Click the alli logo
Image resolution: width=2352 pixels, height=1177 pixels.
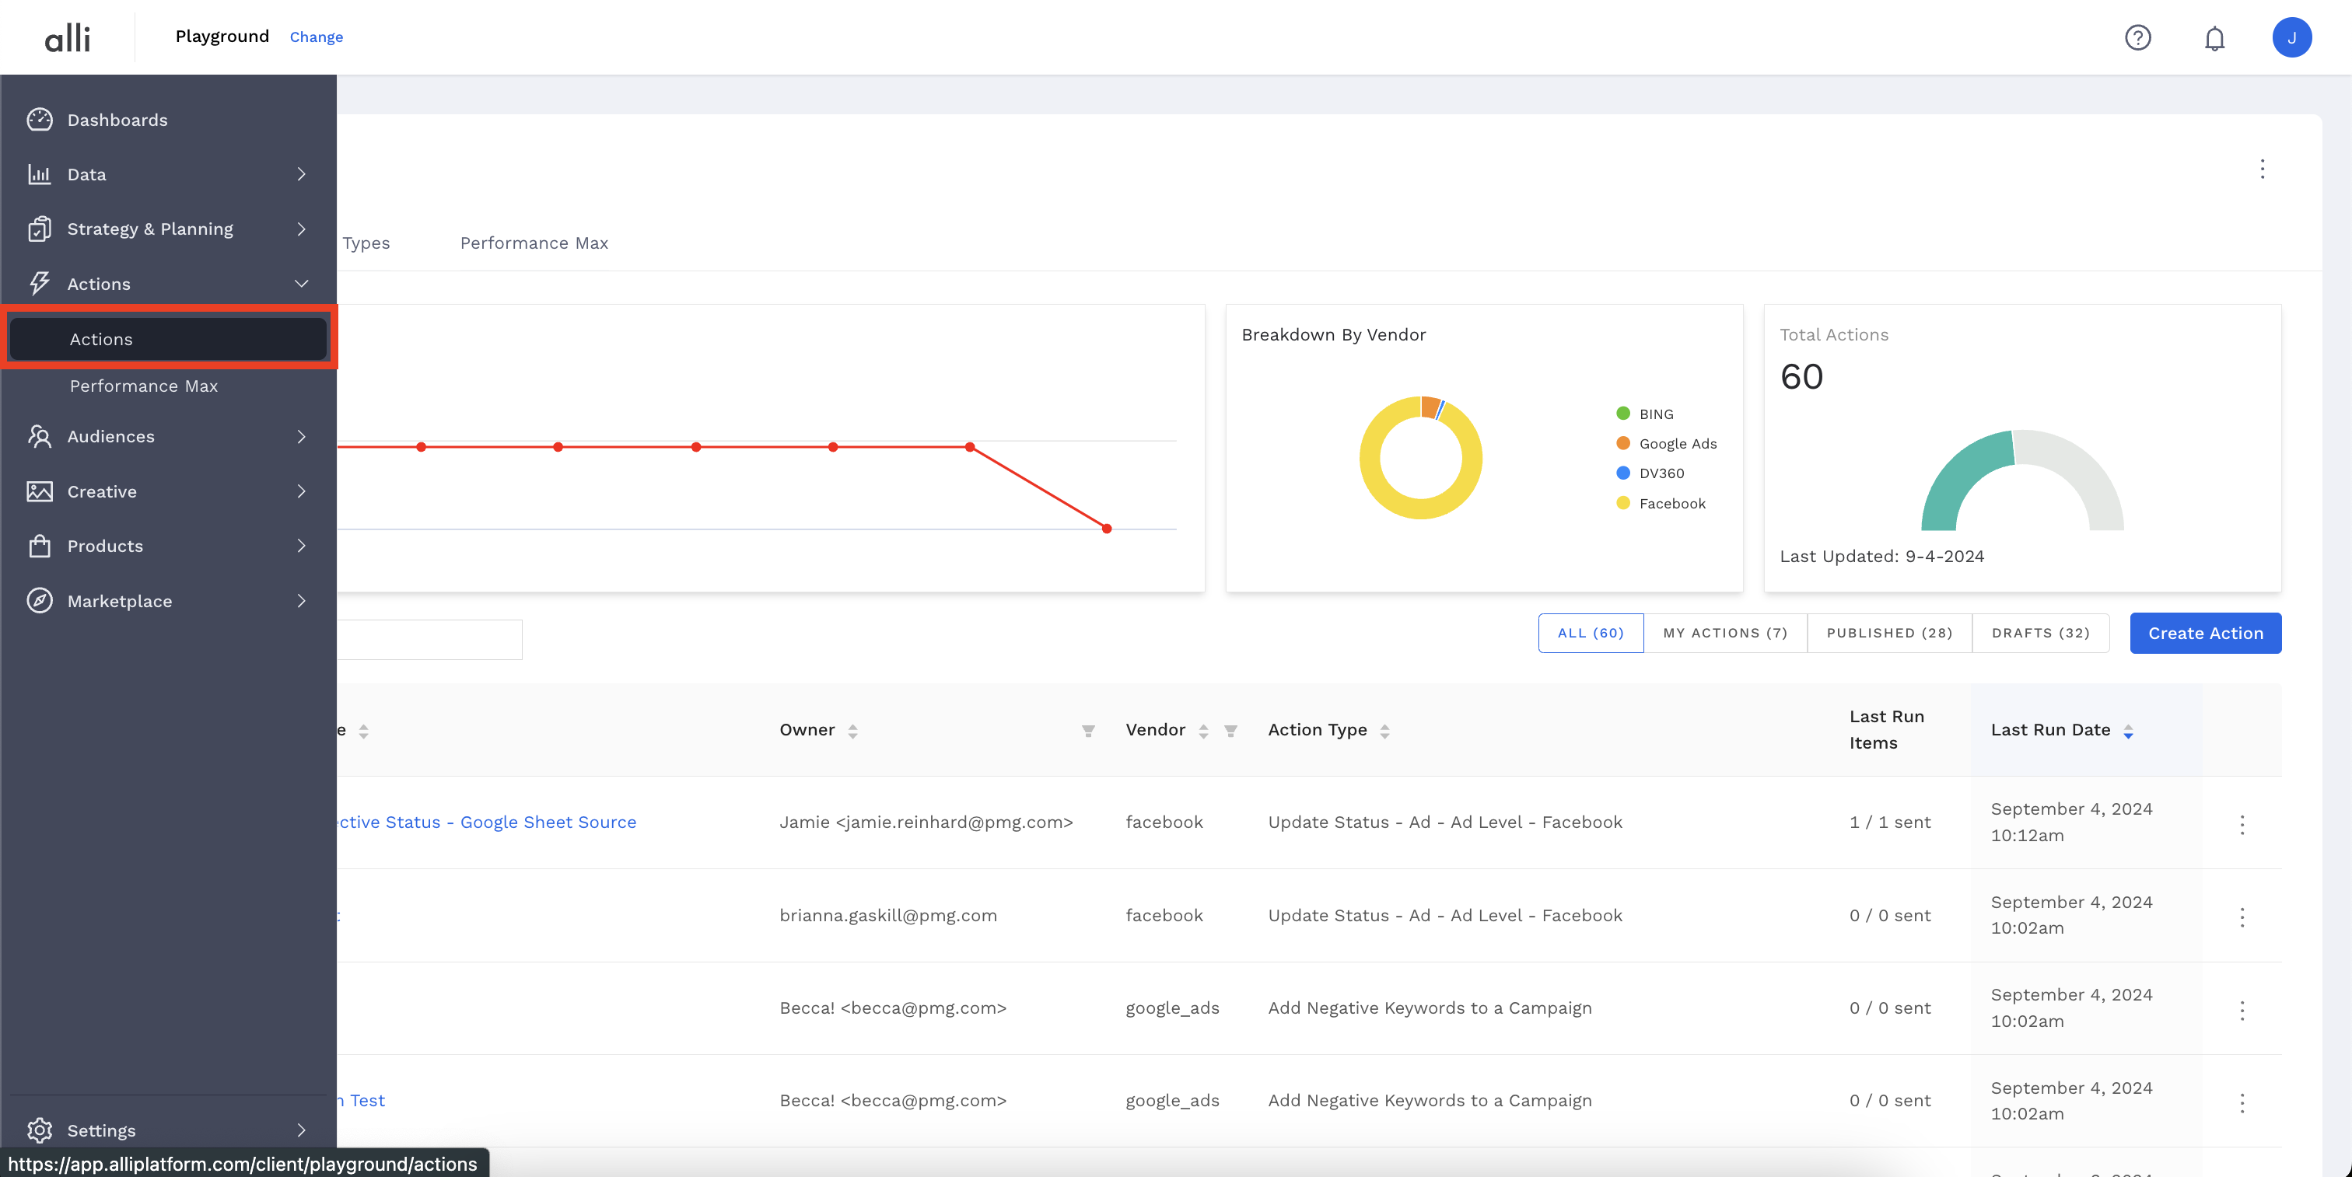68,37
